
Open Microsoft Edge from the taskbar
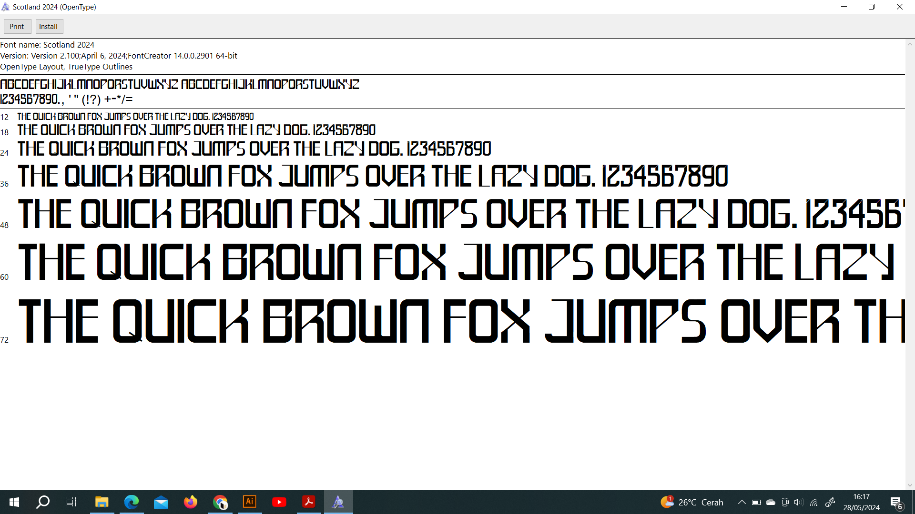click(x=132, y=502)
